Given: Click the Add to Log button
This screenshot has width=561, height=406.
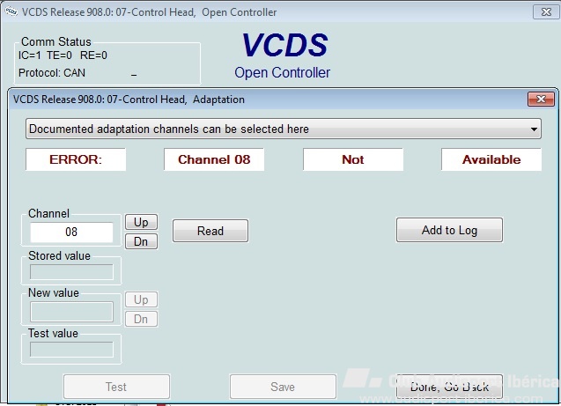Looking at the screenshot, I should coord(449,230).
